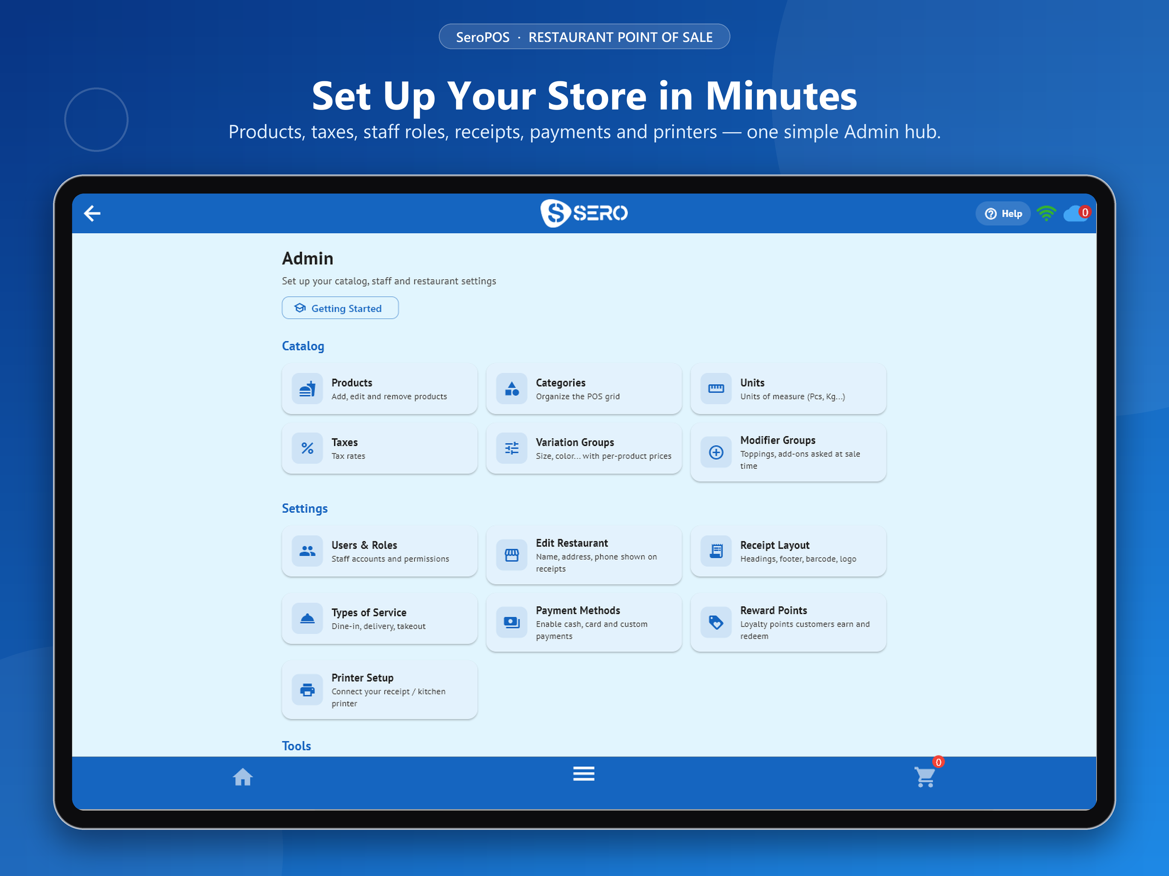Image resolution: width=1169 pixels, height=876 pixels.
Task: Click the Taxes percent icon
Action: [307, 449]
